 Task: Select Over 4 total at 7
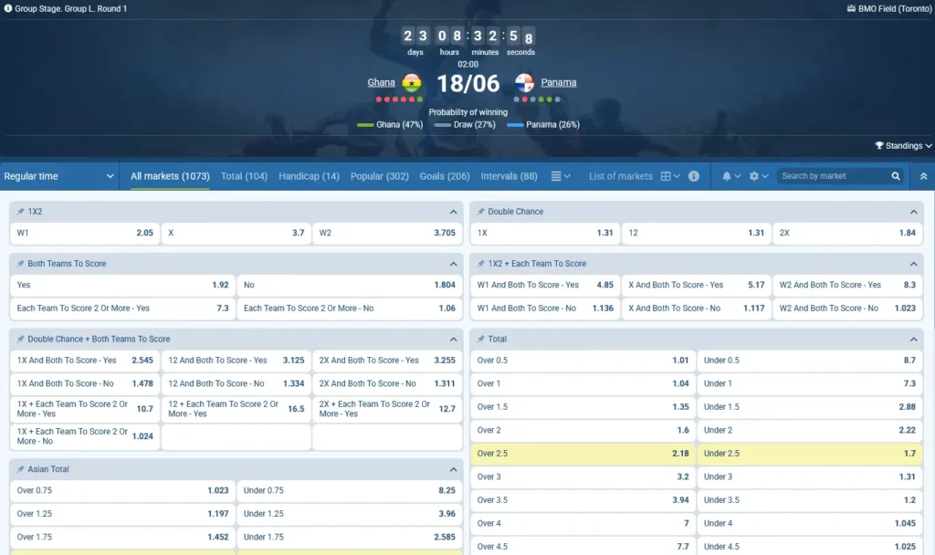pos(583,523)
